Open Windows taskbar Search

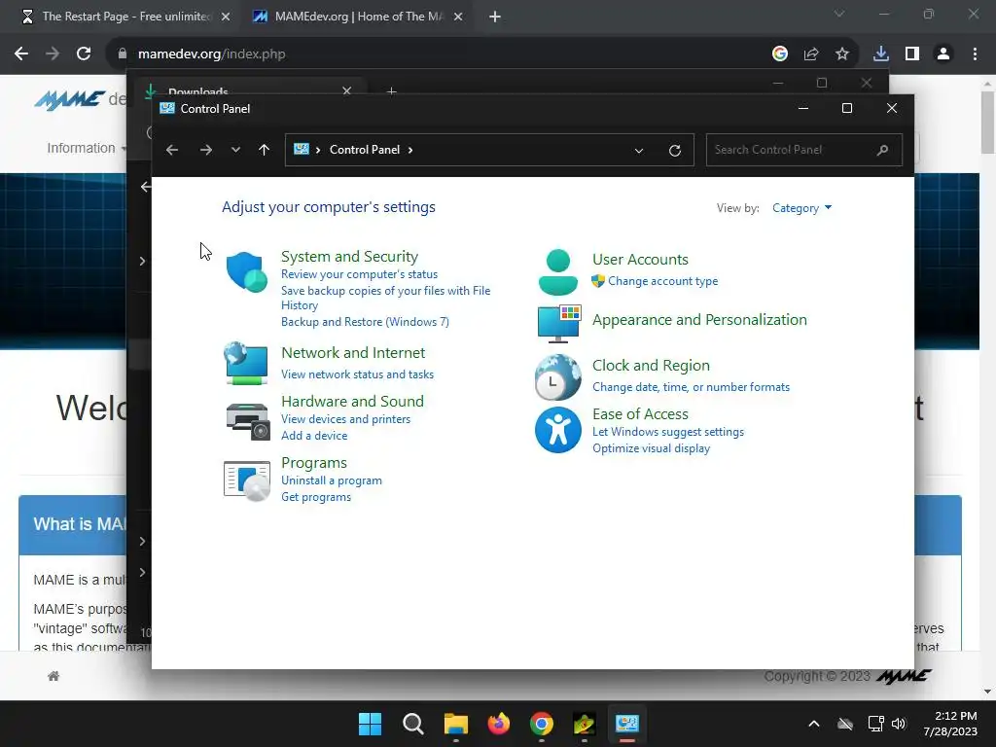[x=412, y=724]
